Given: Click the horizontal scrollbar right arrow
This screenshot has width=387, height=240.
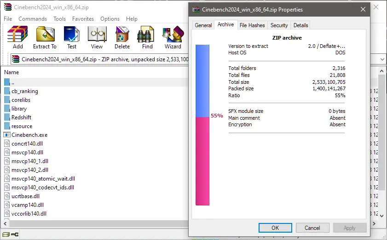Looking at the screenshot, I should tap(374, 224).
